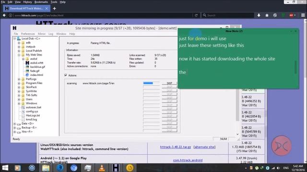Go to Firefox home page icon
The image size is (307, 172).
(x=267, y=15)
